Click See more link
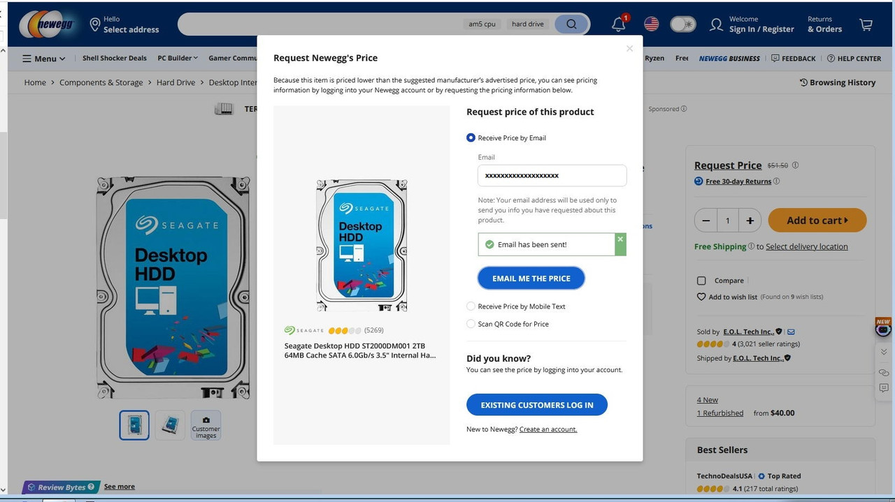 120,487
